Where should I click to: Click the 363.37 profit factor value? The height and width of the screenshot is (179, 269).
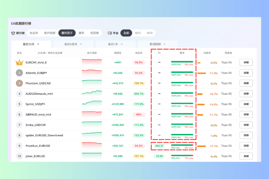[159, 146]
